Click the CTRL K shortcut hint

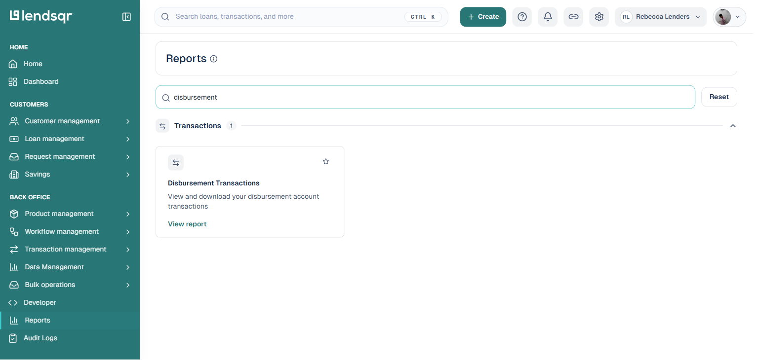(x=423, y=17)
